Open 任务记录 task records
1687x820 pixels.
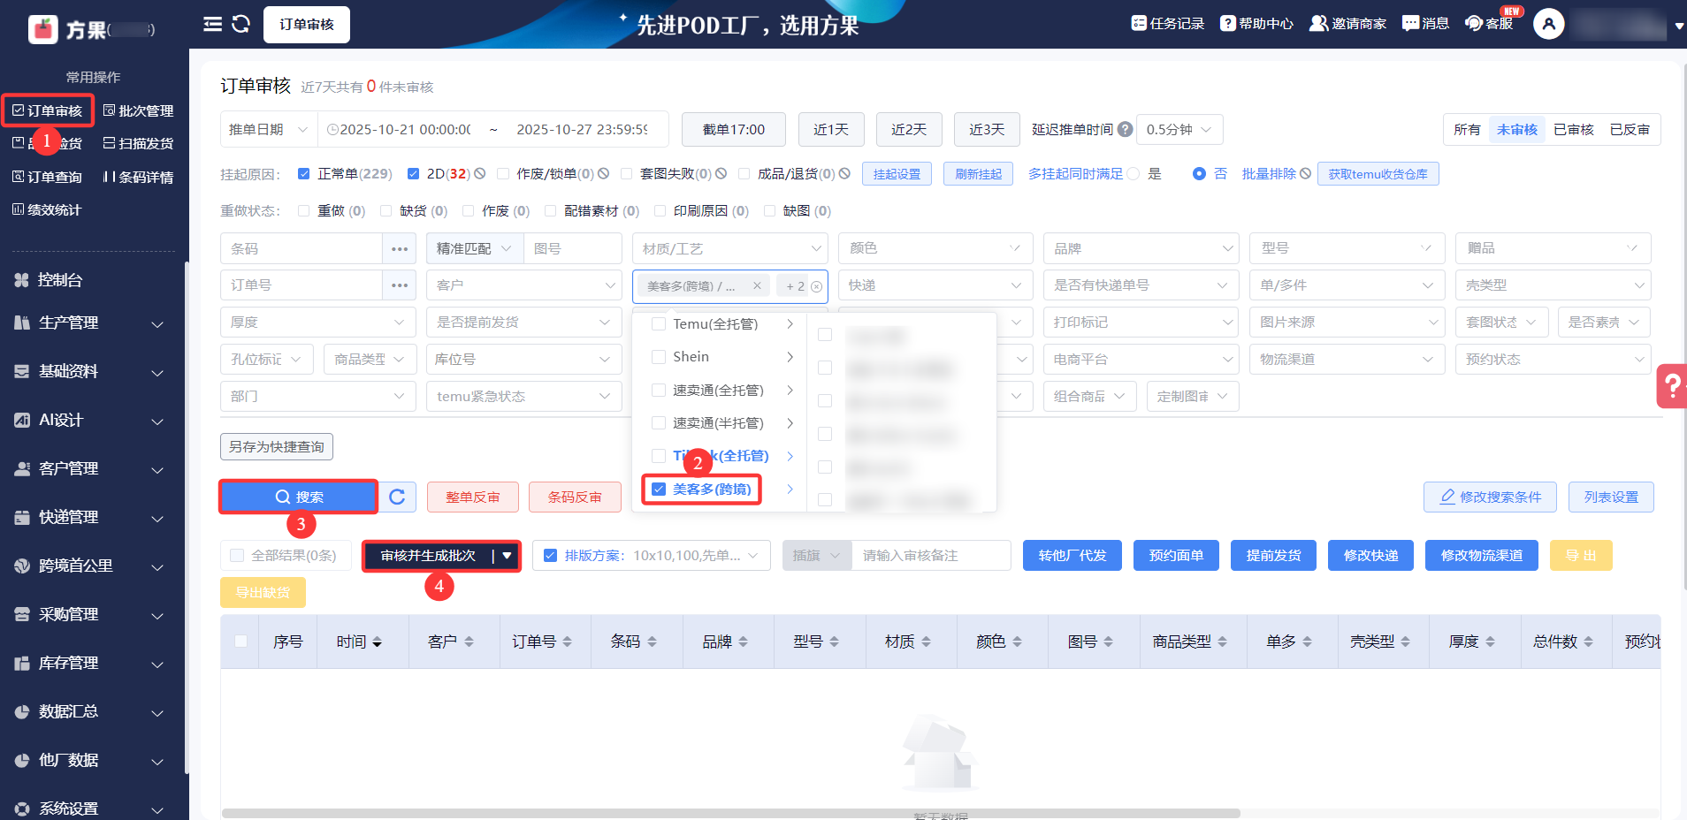point(1167,24)
